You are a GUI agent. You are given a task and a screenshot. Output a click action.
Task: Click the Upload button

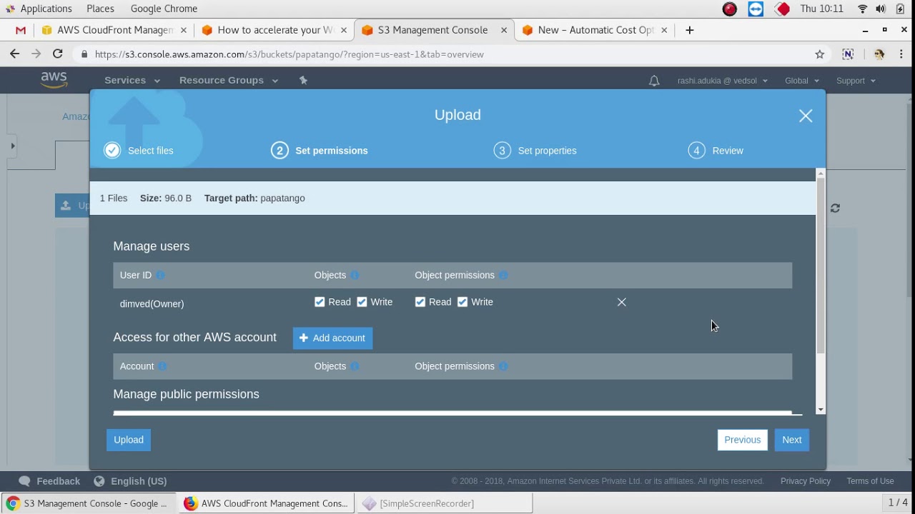click(x=129, y=440)
